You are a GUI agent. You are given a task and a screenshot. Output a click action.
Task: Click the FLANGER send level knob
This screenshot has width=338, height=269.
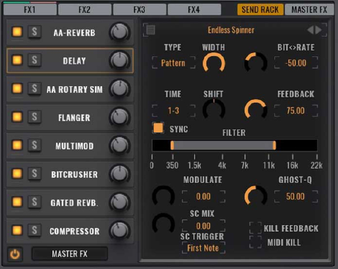click(x=119, y=117)
